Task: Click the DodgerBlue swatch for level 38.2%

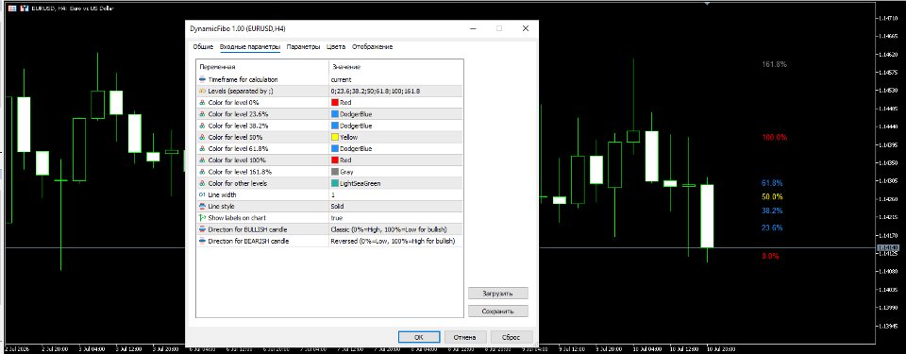Action: (x=334, y=126)
